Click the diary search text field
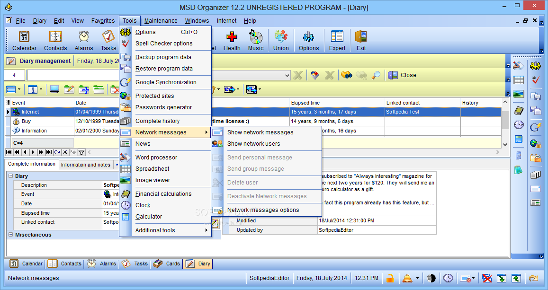548x290 pixels. point(73,75)
